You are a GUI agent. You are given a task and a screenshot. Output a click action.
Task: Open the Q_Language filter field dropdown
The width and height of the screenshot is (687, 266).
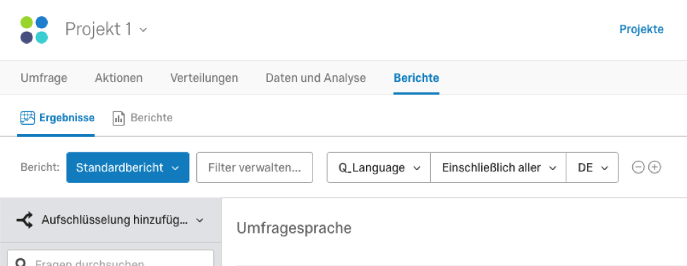379,167
